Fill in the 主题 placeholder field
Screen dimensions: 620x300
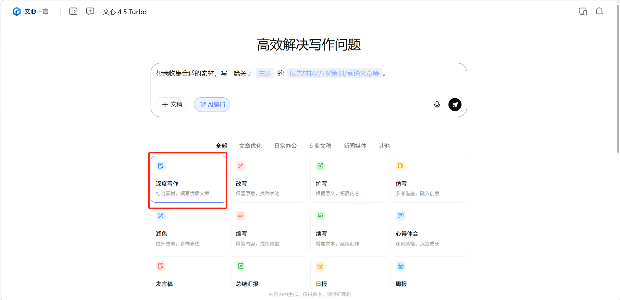pos(265,73)
